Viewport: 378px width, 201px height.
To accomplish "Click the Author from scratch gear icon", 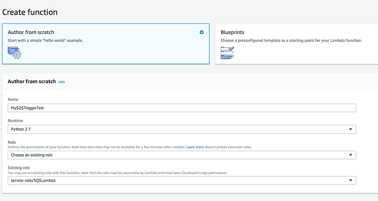I will (15, 53).
